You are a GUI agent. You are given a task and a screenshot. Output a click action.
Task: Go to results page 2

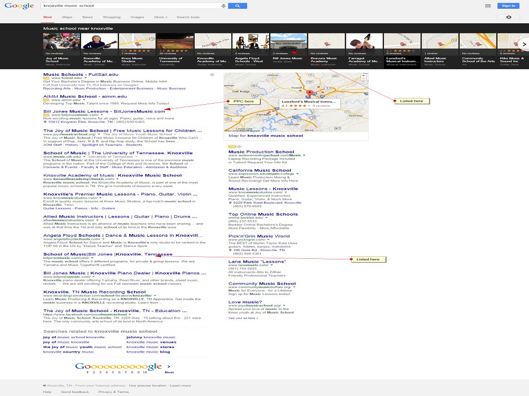click(x=94, y=372)
